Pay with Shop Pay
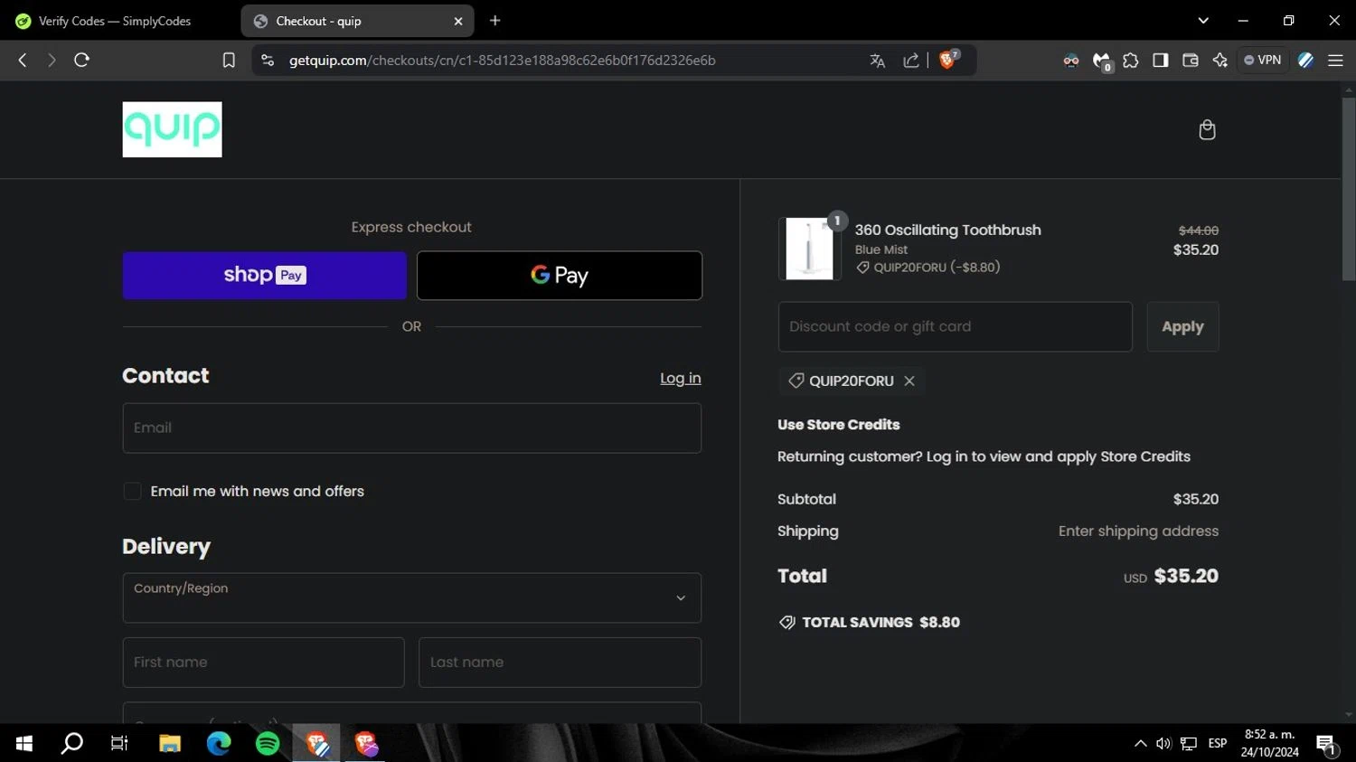The image size is (1356, 762). click(265, 276)
